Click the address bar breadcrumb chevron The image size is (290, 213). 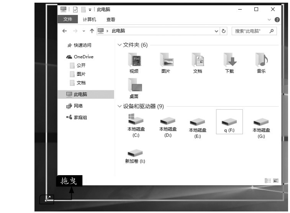pyautogui.click(x=107, y=31)
